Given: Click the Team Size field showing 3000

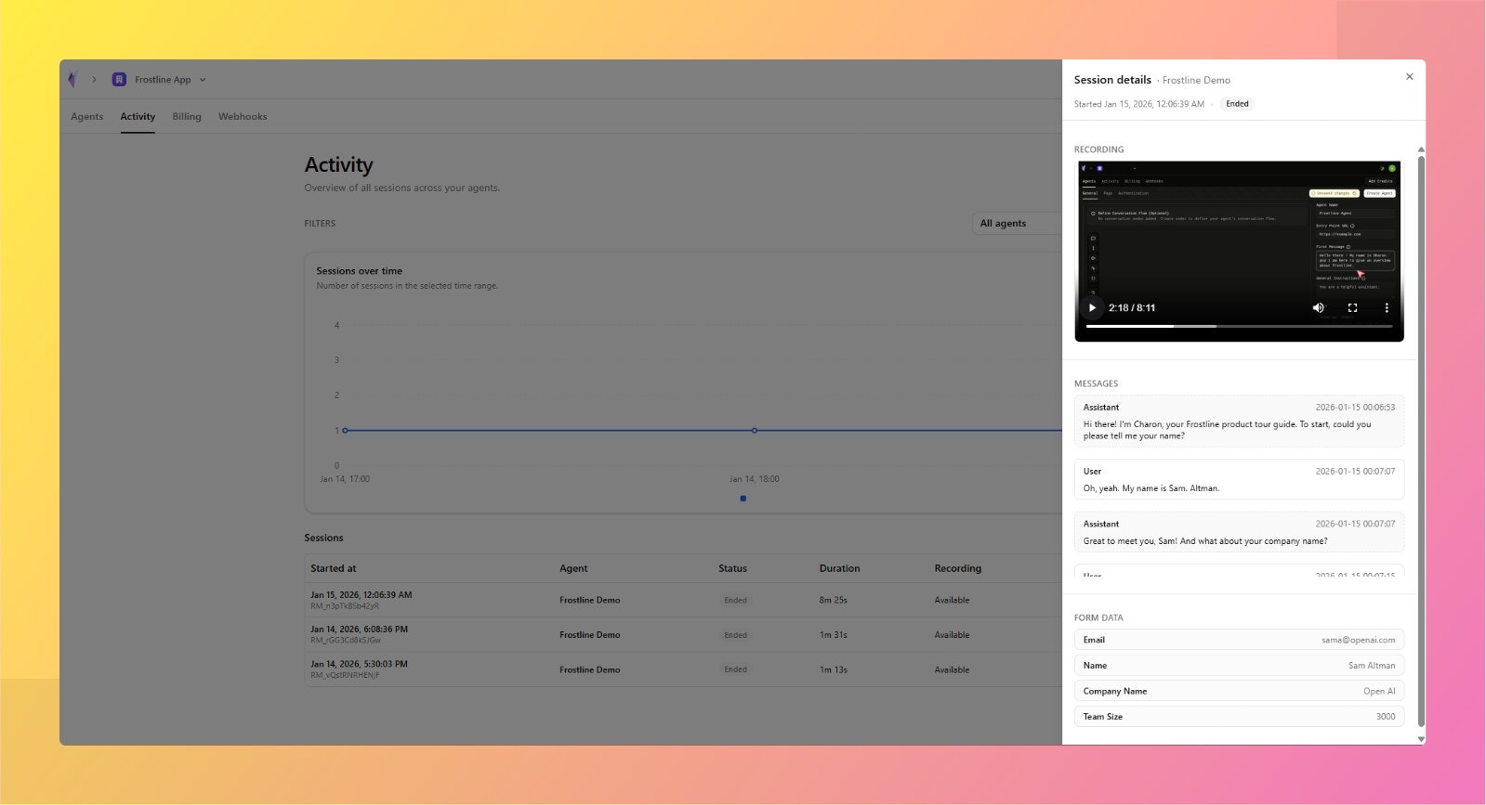Looking at the screenshot, I should click(x=1239, y=716).
